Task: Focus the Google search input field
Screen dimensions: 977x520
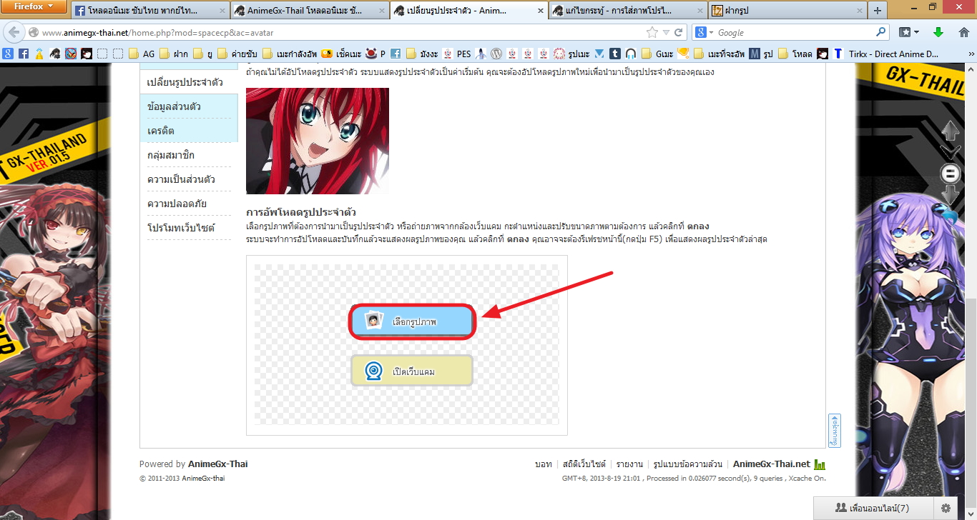Action: pyautogui.click(x=794, y=33)
